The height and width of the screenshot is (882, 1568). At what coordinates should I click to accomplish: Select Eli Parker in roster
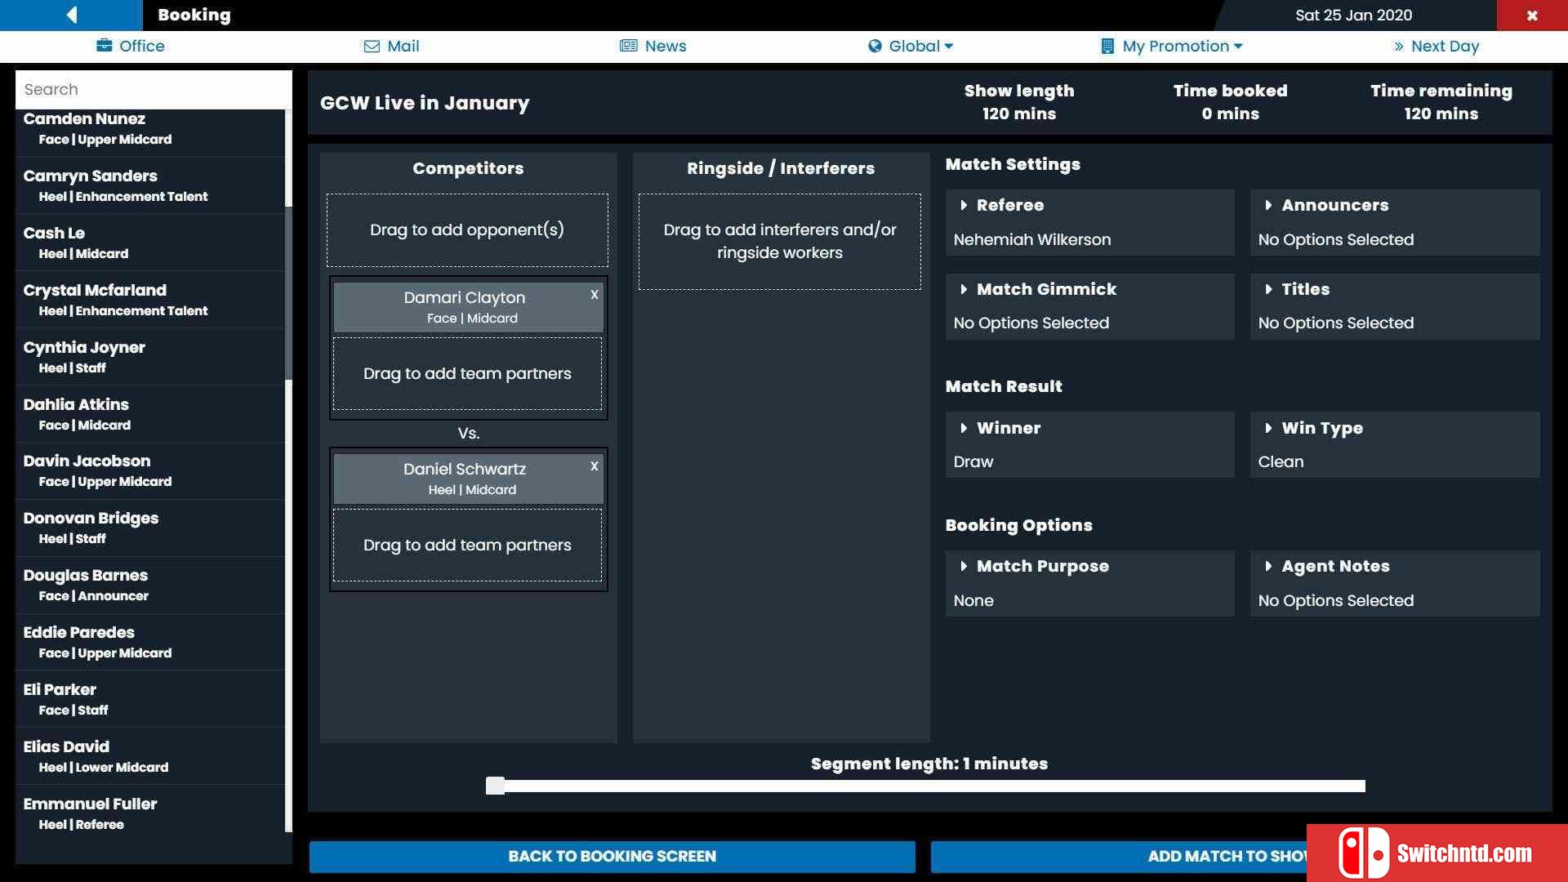[x=149, y=699]
